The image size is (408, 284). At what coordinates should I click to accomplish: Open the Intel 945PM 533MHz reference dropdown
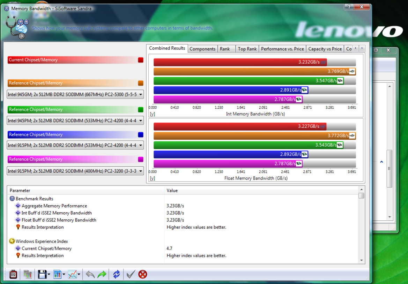coord(75,121)
